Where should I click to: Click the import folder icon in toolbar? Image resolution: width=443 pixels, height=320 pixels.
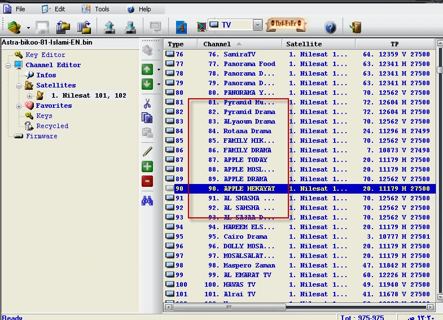(63, 28)
